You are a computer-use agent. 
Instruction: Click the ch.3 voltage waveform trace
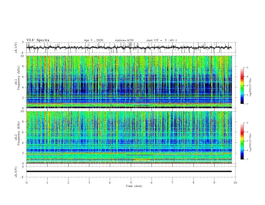pyautogui.click(x=129, y=172)
